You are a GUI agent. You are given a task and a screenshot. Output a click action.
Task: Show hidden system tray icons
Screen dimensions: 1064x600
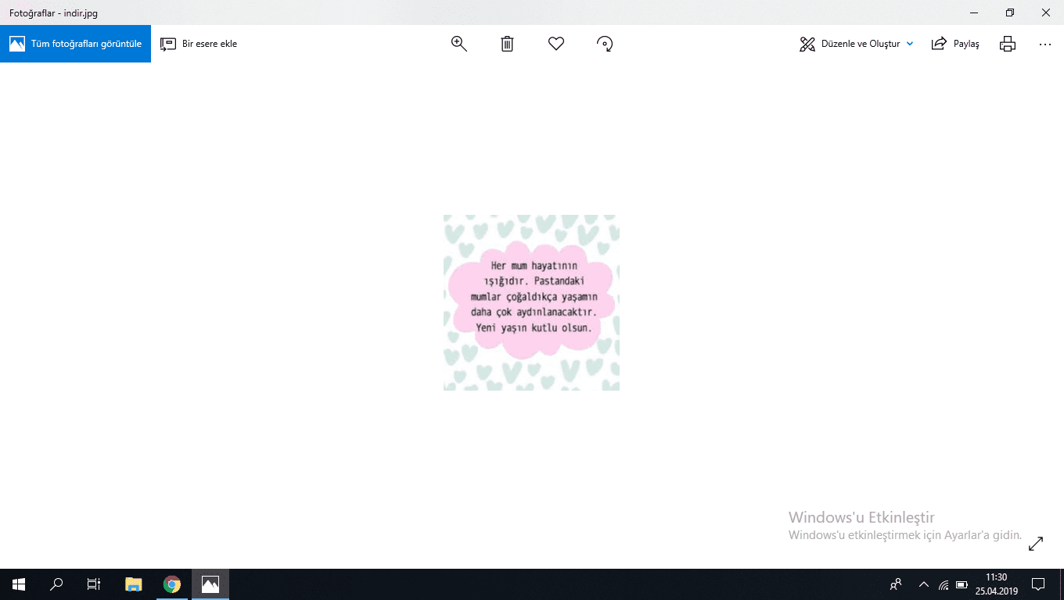tap(924, 584)
